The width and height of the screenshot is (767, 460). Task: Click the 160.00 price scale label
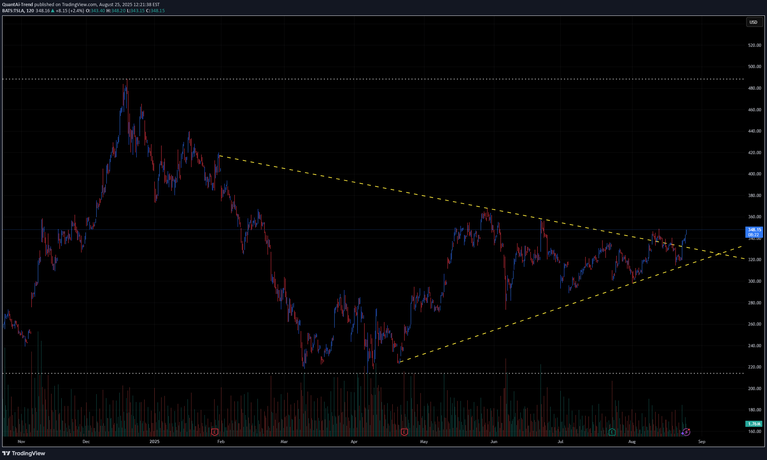pos(754,432)
